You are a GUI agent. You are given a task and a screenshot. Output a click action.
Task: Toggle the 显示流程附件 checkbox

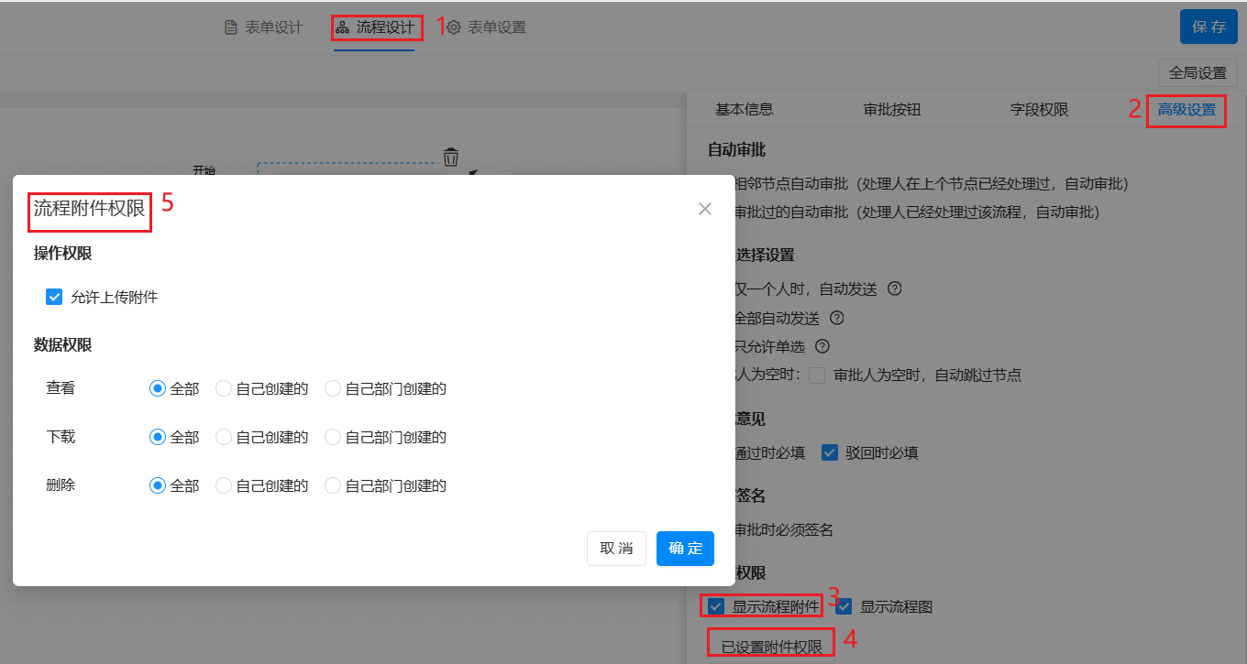[716, 606]
